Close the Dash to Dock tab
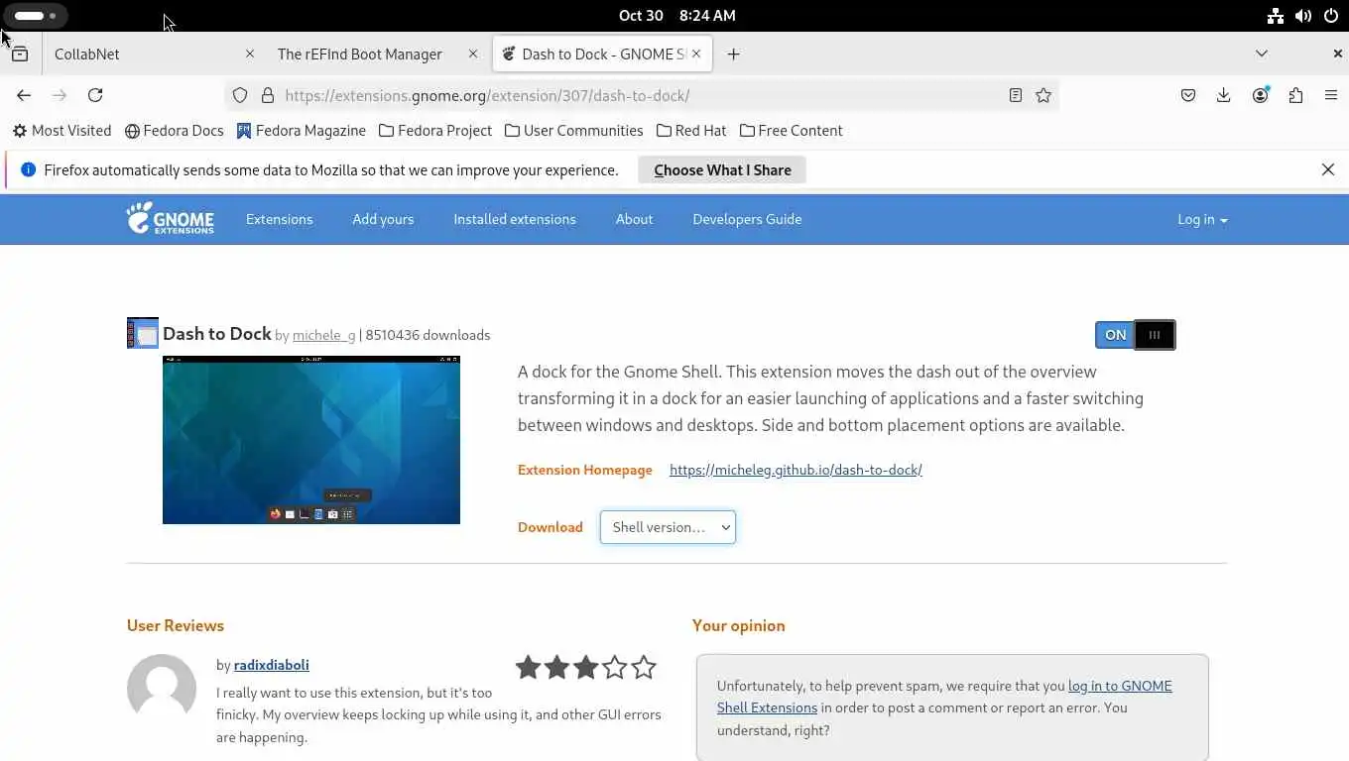The height and width of the screenshot is (761, 1349). (696, 54)
